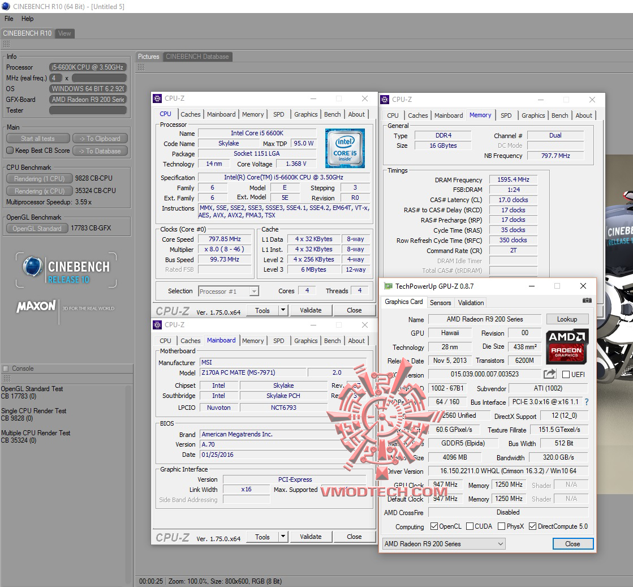The height and width of the screenshot is (587, 633).
Task: Click the Core Speed value 797.85 MHz
Action: tap(225, 239)
